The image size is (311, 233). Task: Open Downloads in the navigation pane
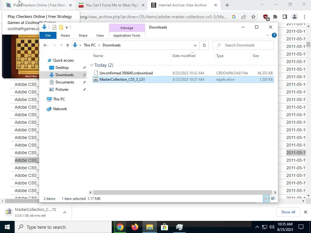tap(64, 75)
